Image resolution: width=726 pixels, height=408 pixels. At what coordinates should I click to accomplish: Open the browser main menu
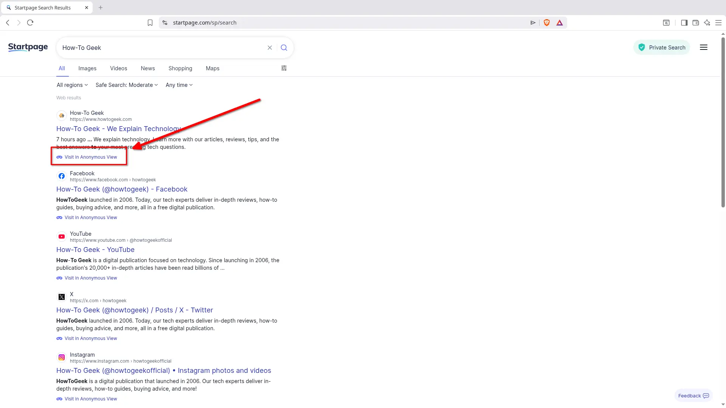(718, 23)
